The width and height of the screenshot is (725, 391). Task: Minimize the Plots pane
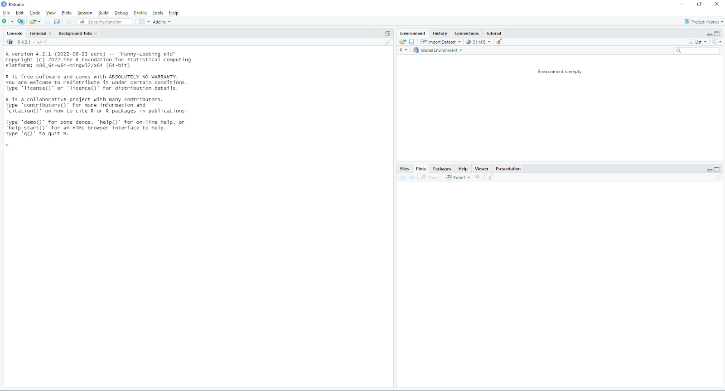[x=710, y=169]
